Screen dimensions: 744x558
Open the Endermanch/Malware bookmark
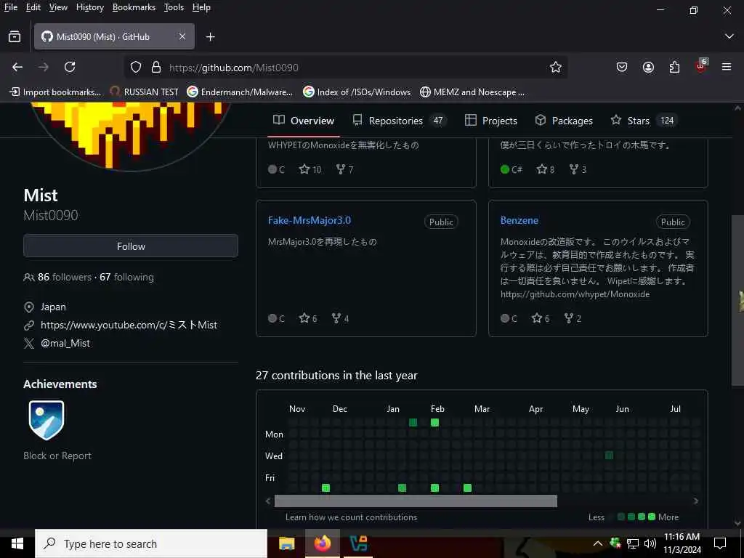pyautogui.click(x=240, y=92)
